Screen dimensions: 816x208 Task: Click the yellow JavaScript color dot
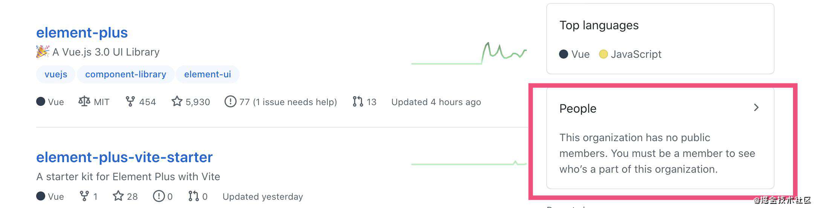(603, 54)
